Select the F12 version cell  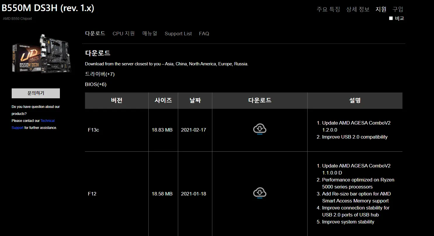point(117,194)
